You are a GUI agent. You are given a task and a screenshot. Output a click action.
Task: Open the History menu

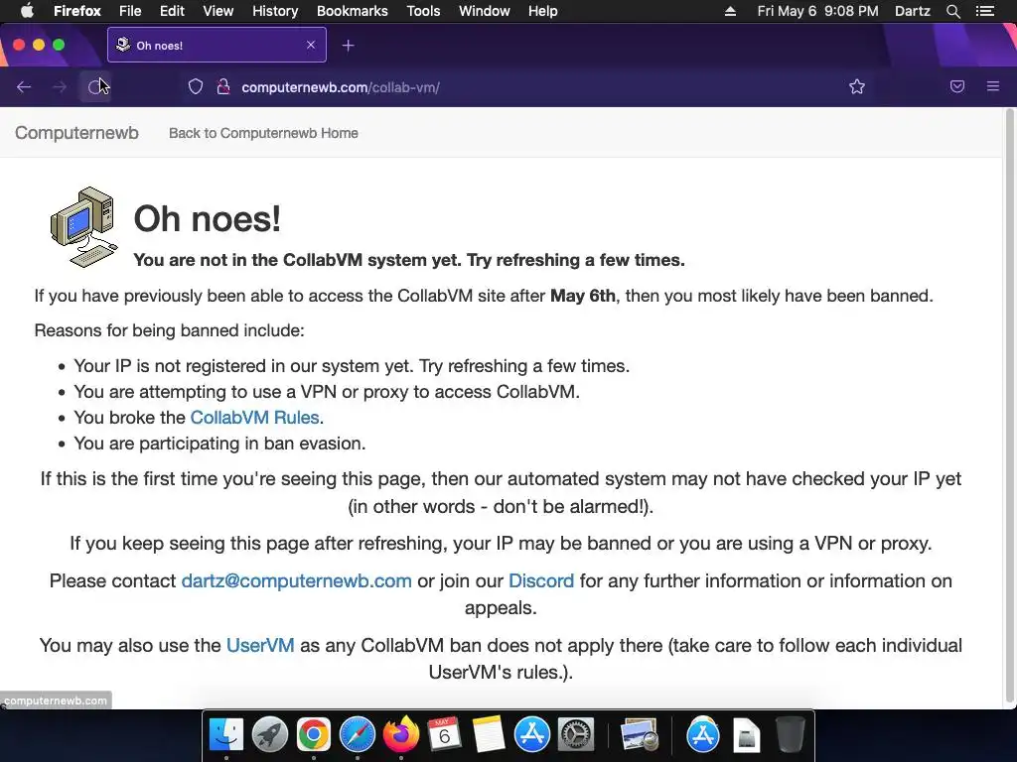pos(275,11)
